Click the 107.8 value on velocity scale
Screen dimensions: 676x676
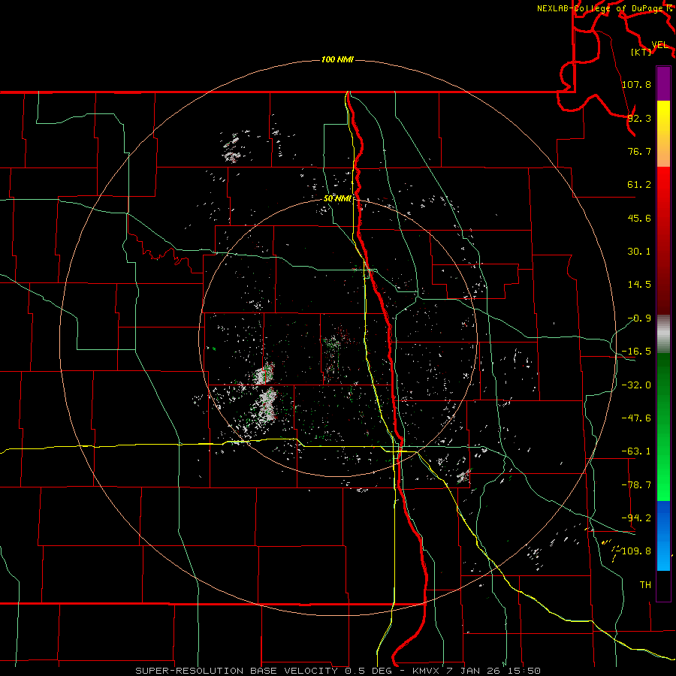(x=636, y=84)
